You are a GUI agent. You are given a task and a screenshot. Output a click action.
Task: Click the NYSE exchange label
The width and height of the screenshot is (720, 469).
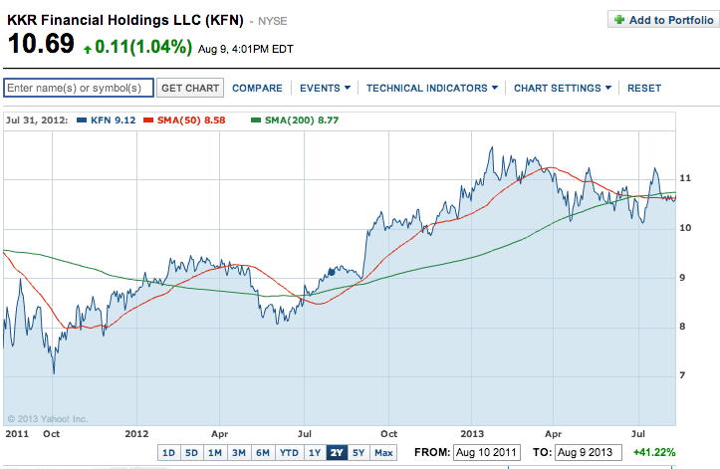[x=272, y=21]
